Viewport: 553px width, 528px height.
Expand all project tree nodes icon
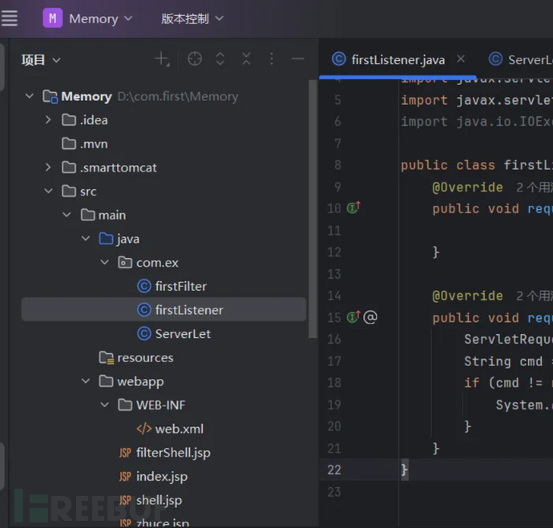pyautogui.click(x=220, y=59)
